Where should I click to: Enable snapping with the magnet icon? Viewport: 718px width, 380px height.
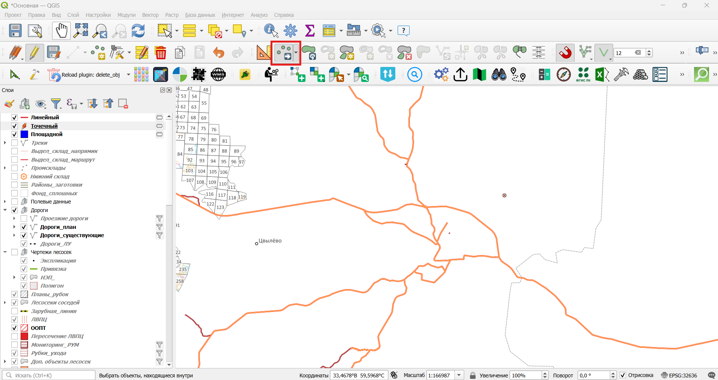coord(565,52)
